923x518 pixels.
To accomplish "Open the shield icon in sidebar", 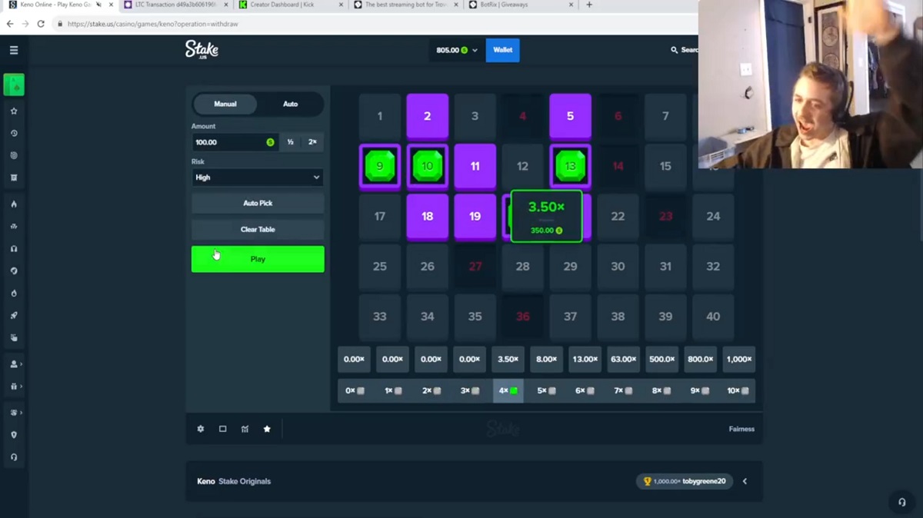I will click(x=14, y=435).
